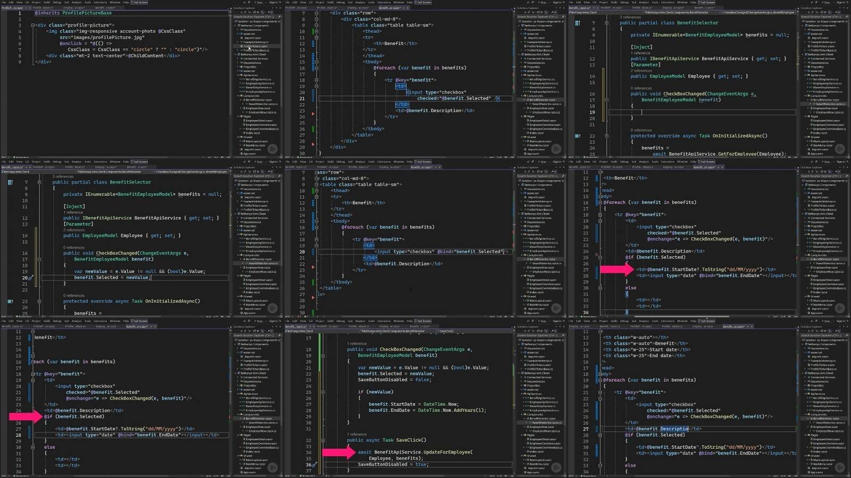Click the "SaveButtonDisabled = true;" code line
The width and height of the screenshot is (851, 478).
click(x=393, y=464)
